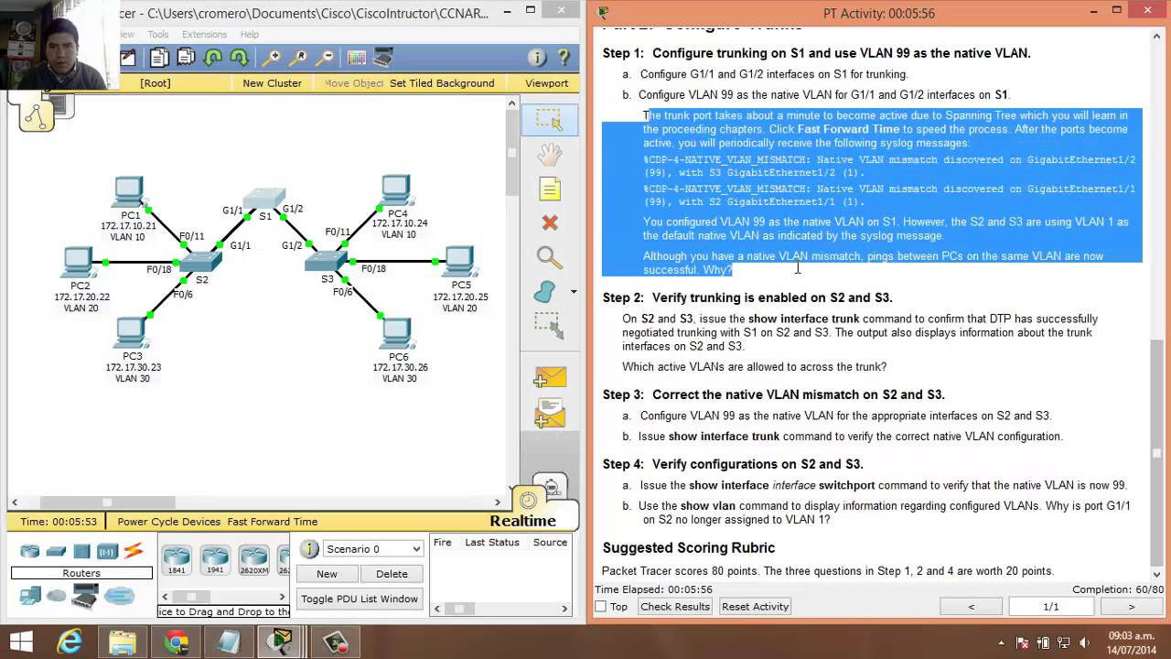This screenshot has height=659, width=1171.
Task: Click the Redo green arrow icon
Action: click(239, 58)
